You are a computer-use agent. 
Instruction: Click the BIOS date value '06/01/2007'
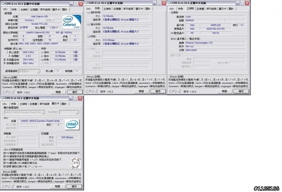pyautogui.click(x=215, y=50)
